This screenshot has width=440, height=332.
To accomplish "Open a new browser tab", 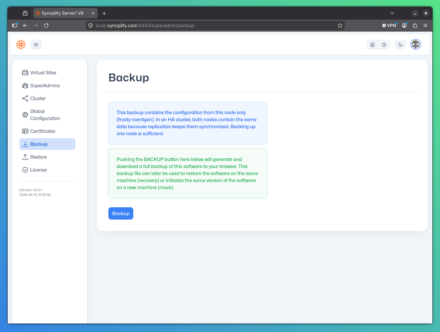I will 104,13.
